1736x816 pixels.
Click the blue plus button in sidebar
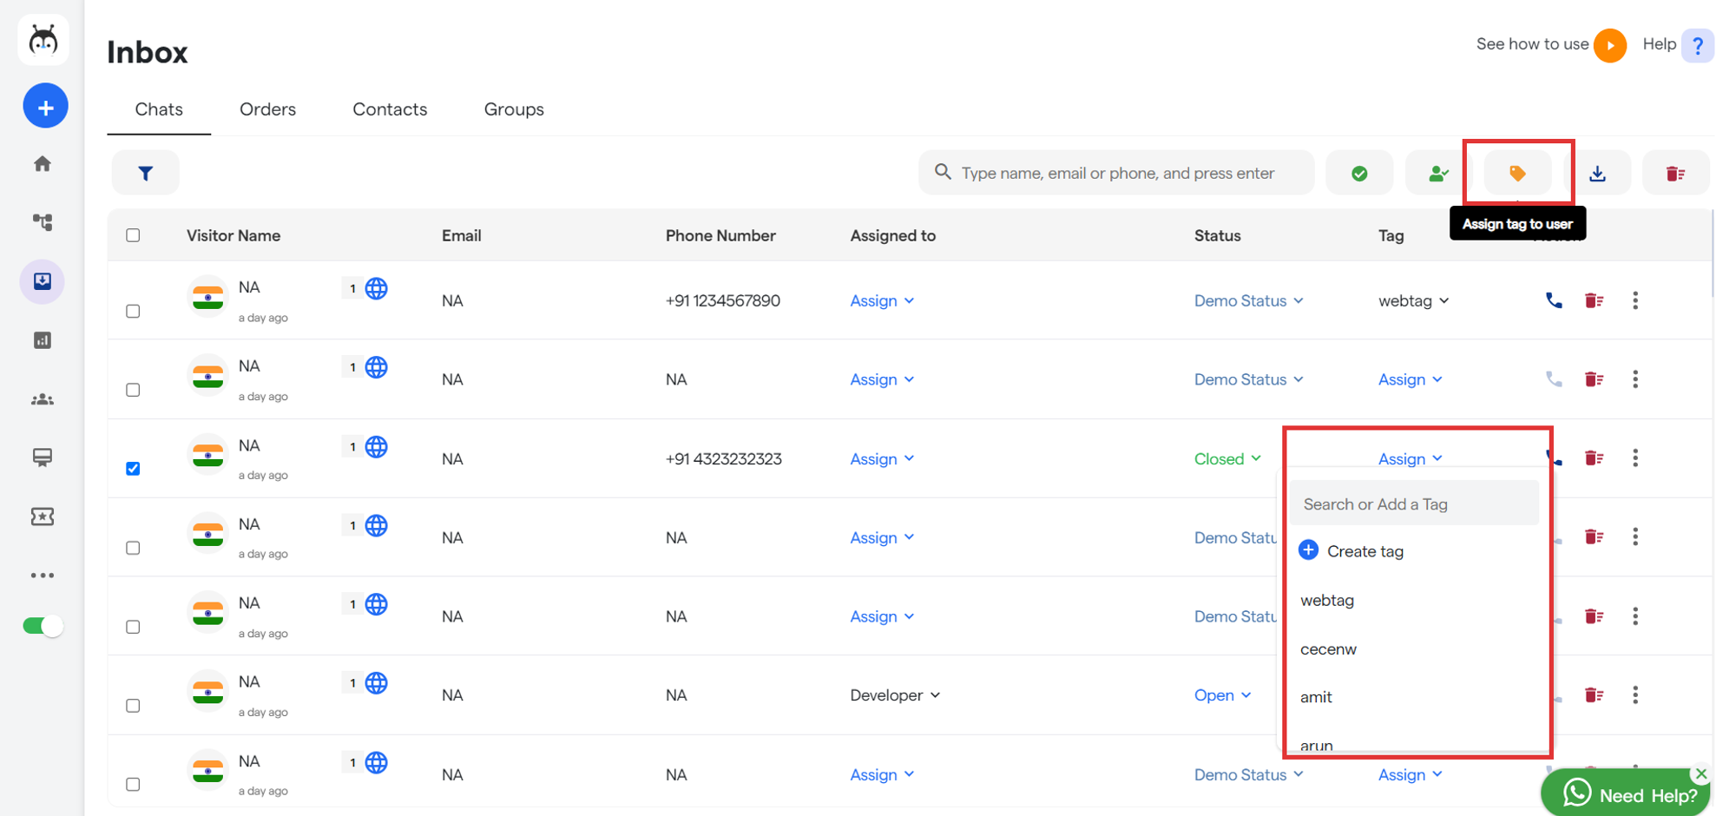point(45,107)
